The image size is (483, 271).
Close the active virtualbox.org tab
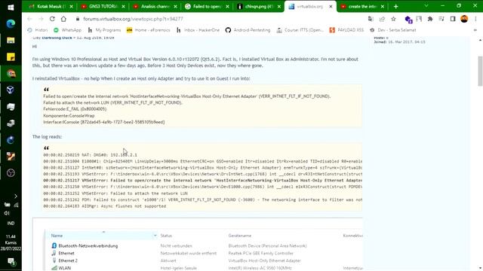tap(331, 6)
